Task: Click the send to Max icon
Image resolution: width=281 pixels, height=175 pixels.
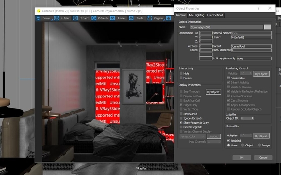Action: click(57, 18)
